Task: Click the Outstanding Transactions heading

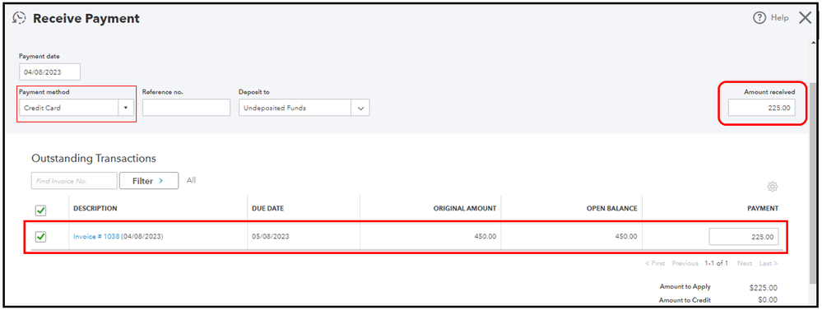Action: click(x=94, y=158)
